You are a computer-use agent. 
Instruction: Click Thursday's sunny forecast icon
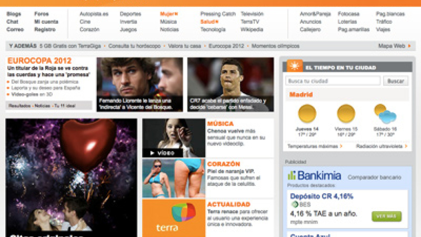point(307,114)
